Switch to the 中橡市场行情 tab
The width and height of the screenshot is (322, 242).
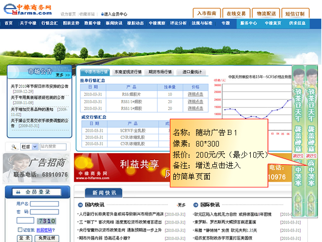[x=95, y=72]
